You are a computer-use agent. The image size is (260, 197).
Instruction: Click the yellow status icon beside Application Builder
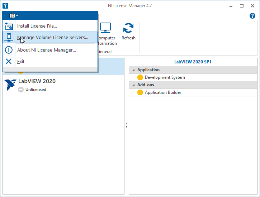(x=140, y=92)
